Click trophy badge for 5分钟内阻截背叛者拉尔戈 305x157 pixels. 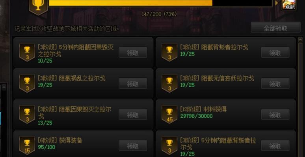coord(169,146)
